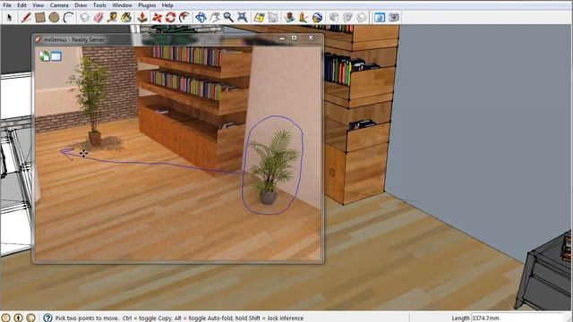
Task: Select the Zoom Extents tool
Action: [x=243, y=17]
